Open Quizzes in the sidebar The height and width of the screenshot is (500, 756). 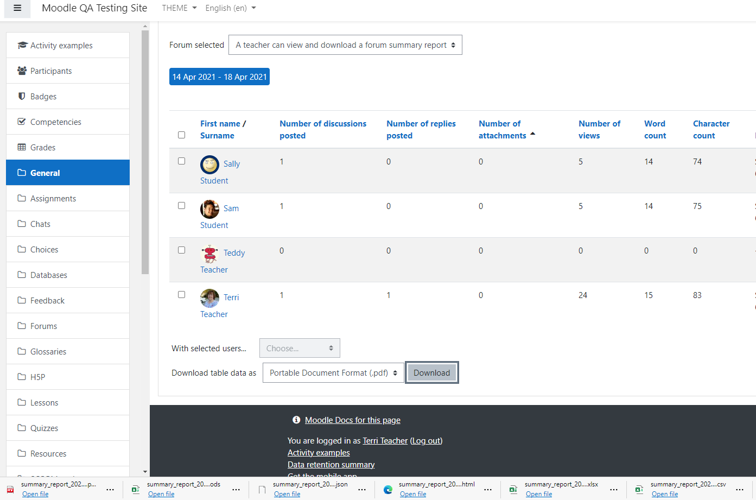pyautogui.click(x=68, y=428)
